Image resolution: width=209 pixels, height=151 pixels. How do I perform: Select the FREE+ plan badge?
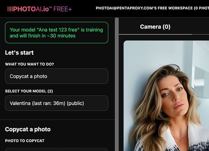[63, 9]
